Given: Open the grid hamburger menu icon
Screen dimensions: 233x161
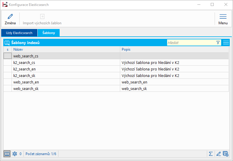Looking at the screenshot, I should pos(226,43).
